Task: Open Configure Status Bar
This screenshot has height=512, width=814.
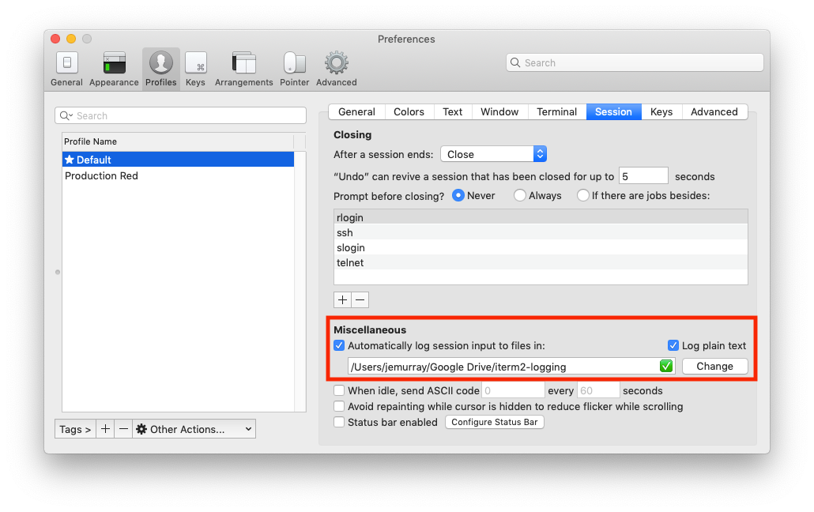Action: coord(494,422)
